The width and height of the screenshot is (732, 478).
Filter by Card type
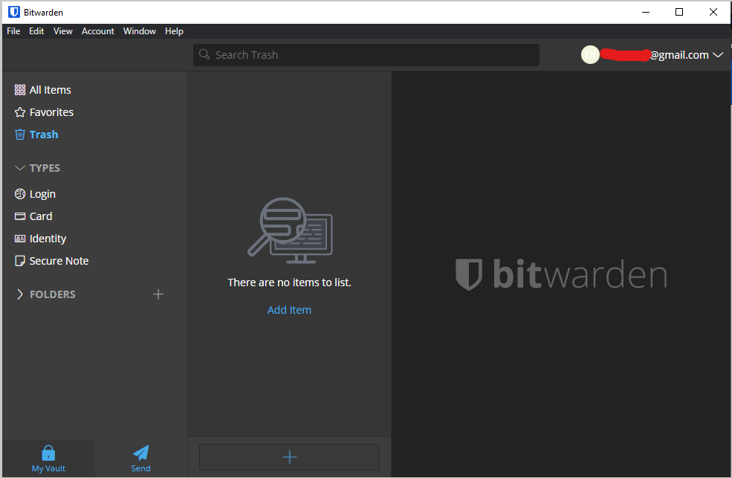(x=41, y=216)
